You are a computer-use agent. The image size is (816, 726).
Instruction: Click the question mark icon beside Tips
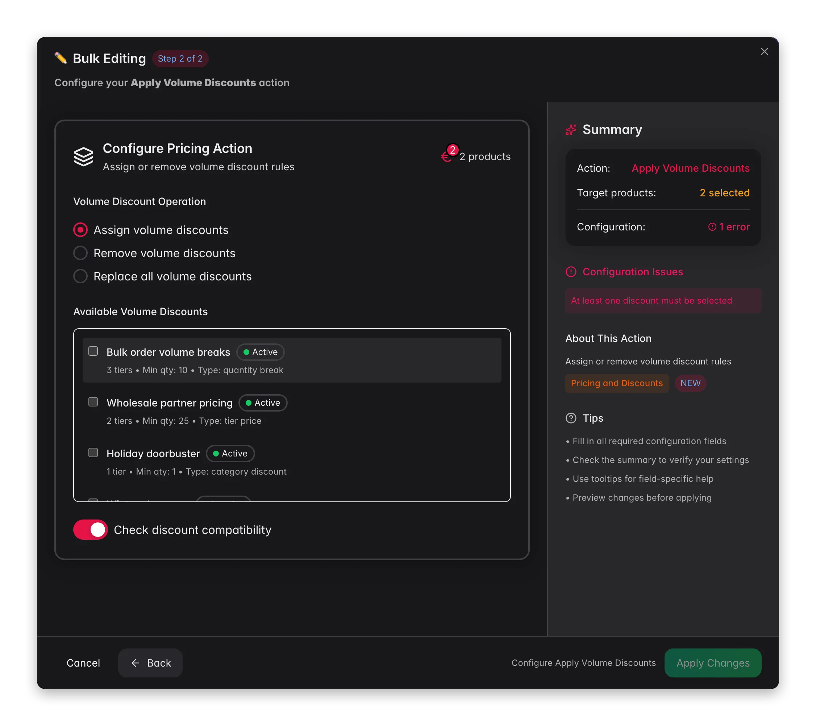[x=571, y=418]
